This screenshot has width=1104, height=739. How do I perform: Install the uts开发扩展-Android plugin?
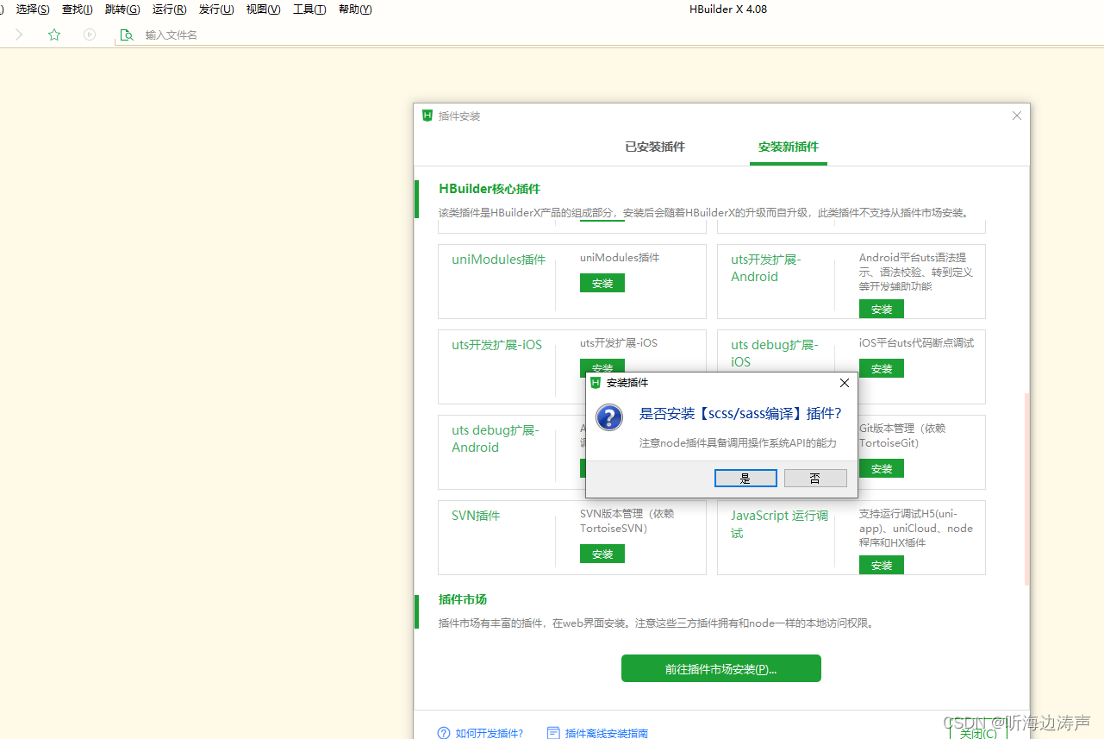882,309
